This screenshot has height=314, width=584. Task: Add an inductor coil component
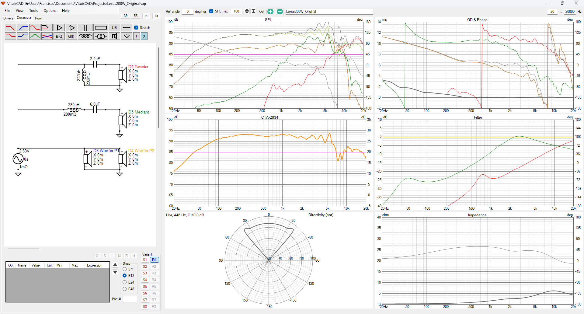coord(85,36)
